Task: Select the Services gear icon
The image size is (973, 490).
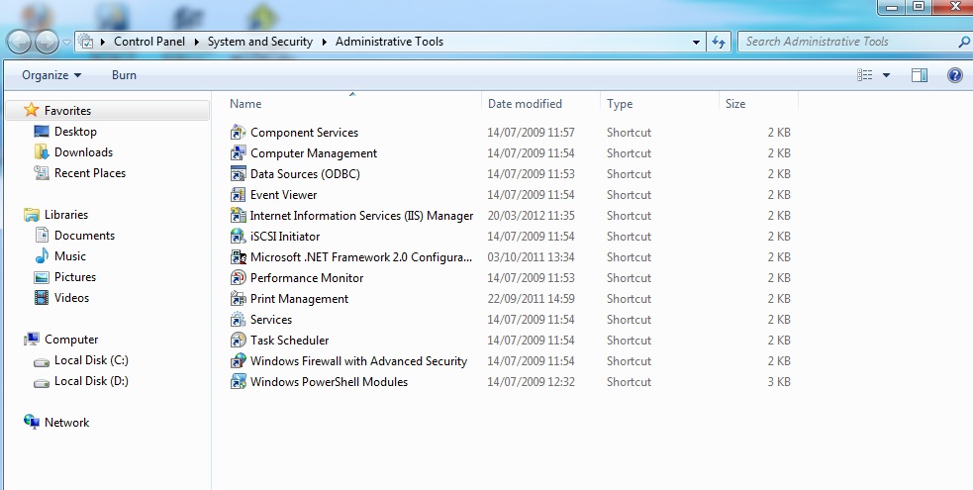Action: [x=239, y=320]
